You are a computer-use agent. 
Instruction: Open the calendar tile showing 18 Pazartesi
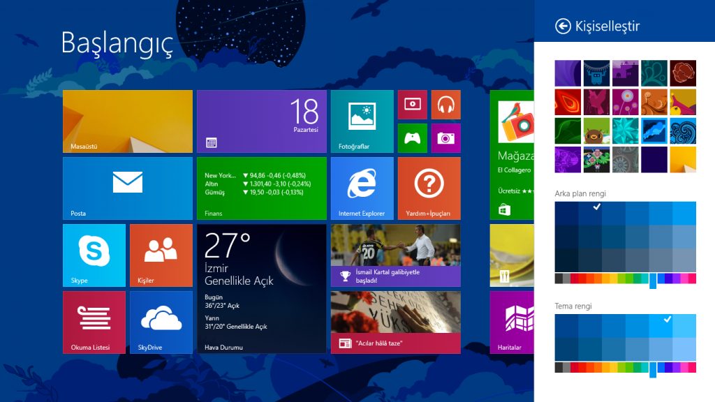[x=262, y=121]
